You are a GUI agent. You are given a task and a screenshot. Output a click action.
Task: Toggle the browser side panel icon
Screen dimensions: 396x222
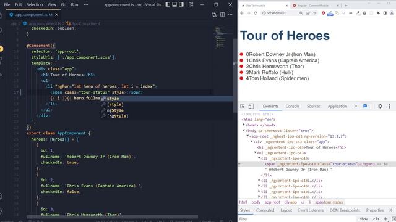point(385,13)
